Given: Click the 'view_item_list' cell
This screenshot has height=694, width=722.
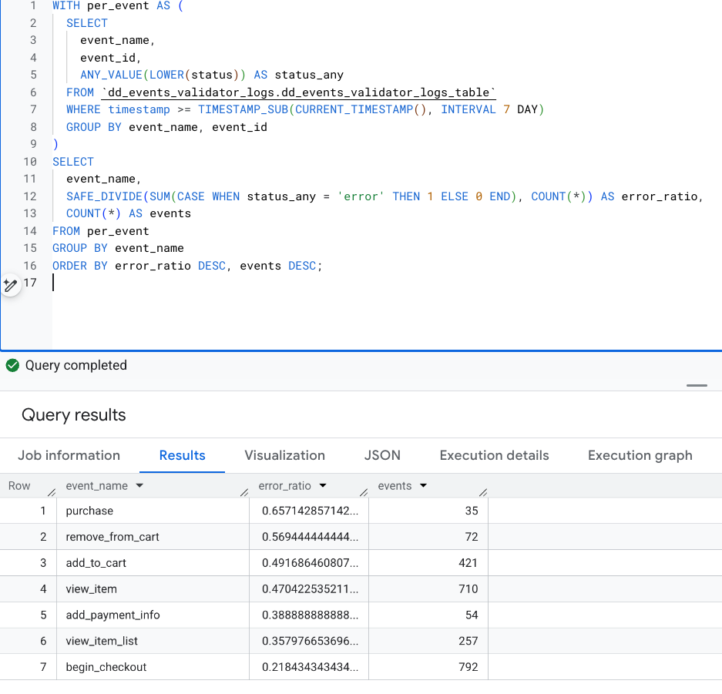Looking at the screenshot, I should [153, 641].
